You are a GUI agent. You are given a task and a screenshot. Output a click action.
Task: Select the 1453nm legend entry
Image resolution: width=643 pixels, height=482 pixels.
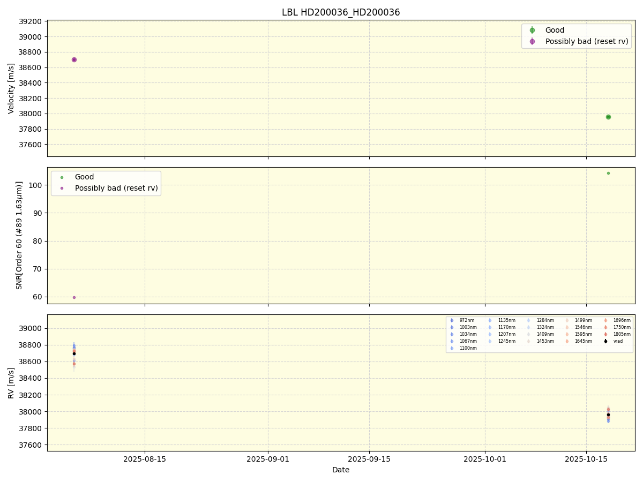(541, 341)
